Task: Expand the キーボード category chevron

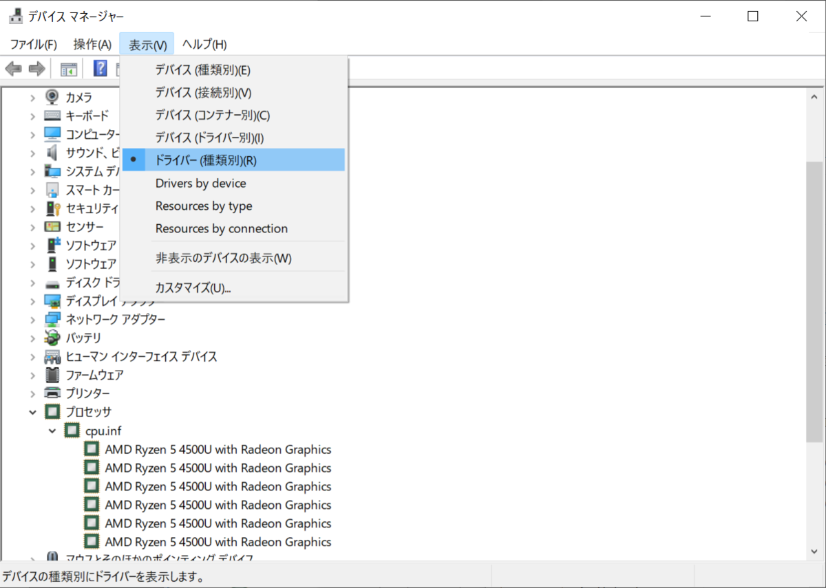Action: point(32,116)
